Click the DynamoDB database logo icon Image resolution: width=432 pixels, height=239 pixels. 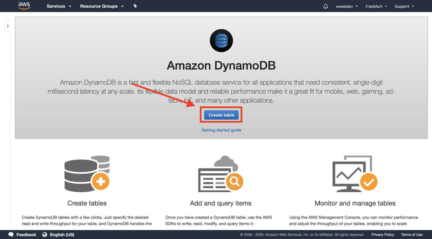pyautogui.click(x=221, y=41)
